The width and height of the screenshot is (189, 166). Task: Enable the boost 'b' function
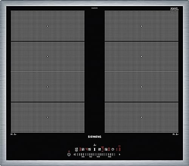point(119,154)
